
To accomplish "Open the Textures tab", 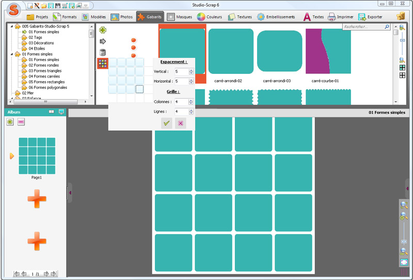I will pos(240,17).
